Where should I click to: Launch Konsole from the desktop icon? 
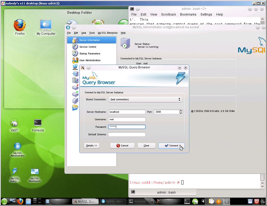click(38, 125)
